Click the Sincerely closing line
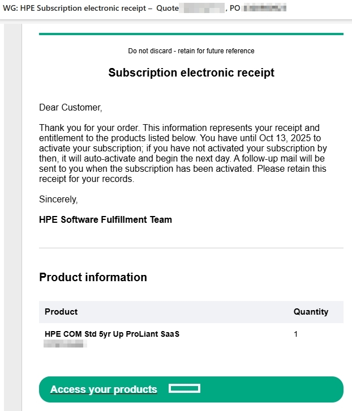Screen dimensions: 352x411 point(58,200)
